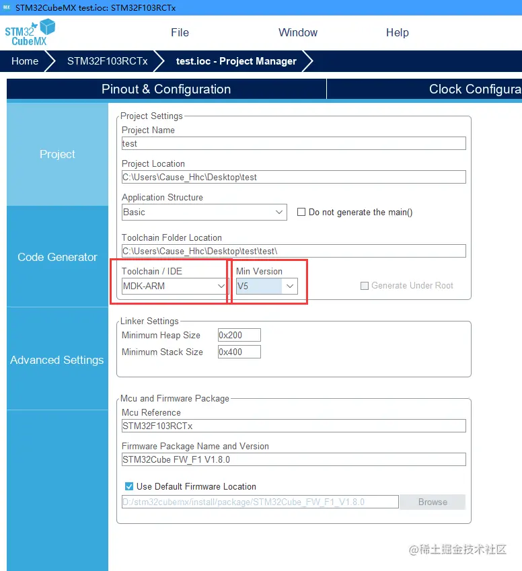Screen dimensions: 522x571
Task: Open the Help menu
Action: coord(397,32)
